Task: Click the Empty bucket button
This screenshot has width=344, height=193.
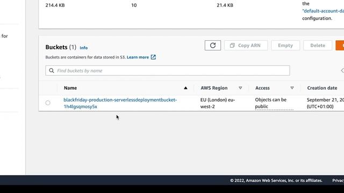Action: point(285,45)
